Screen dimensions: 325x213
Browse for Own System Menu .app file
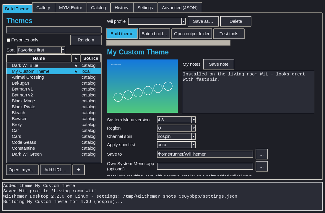pos(261,166)
